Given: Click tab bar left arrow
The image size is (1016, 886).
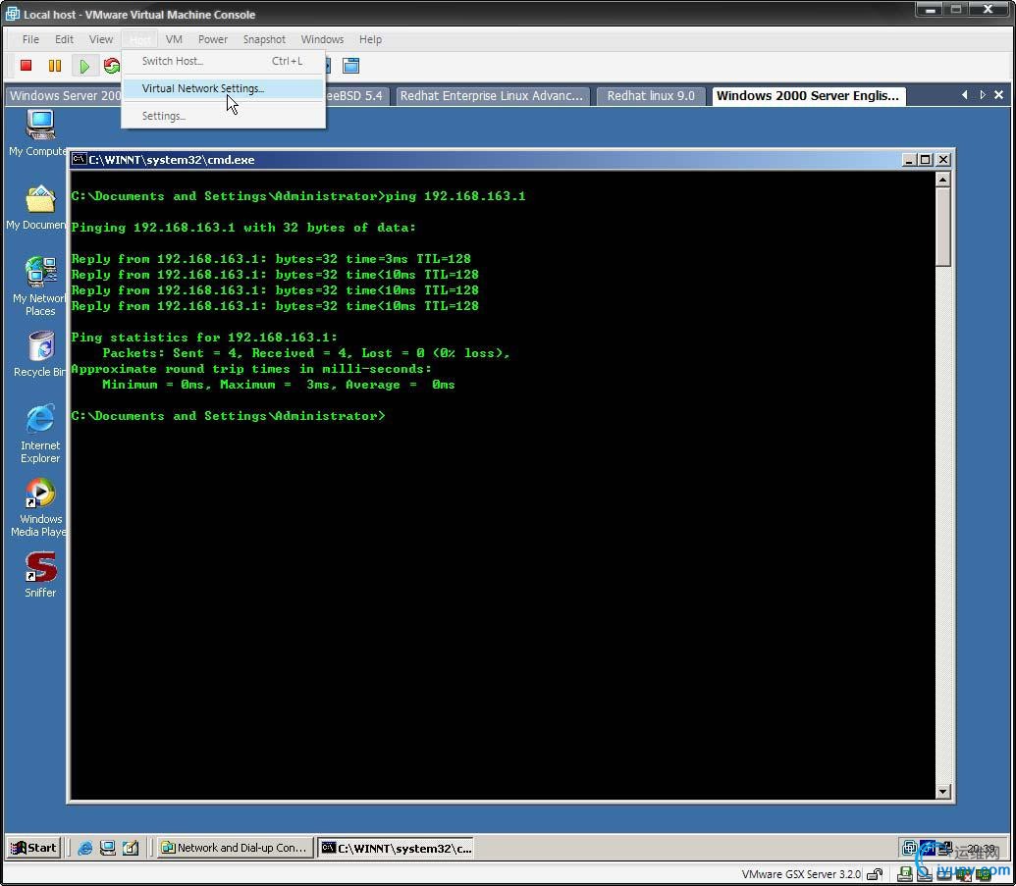Looking at the screenshot, I should click(x=965, y=95).
